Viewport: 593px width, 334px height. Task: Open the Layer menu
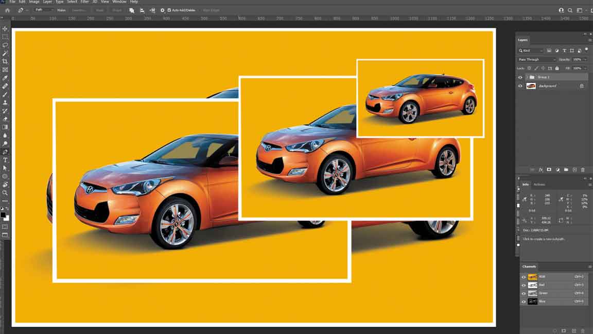[47, 2]
